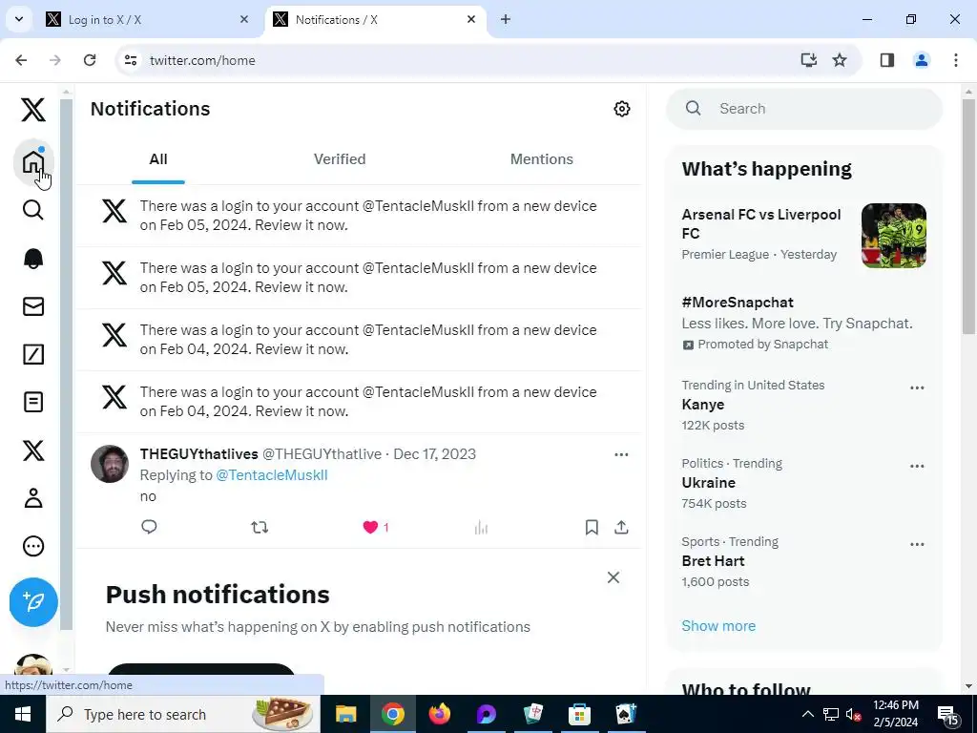Viewport: 977px width, 733px height.
Task: Switch to the Verified tab
Action: tap(340, 159)
